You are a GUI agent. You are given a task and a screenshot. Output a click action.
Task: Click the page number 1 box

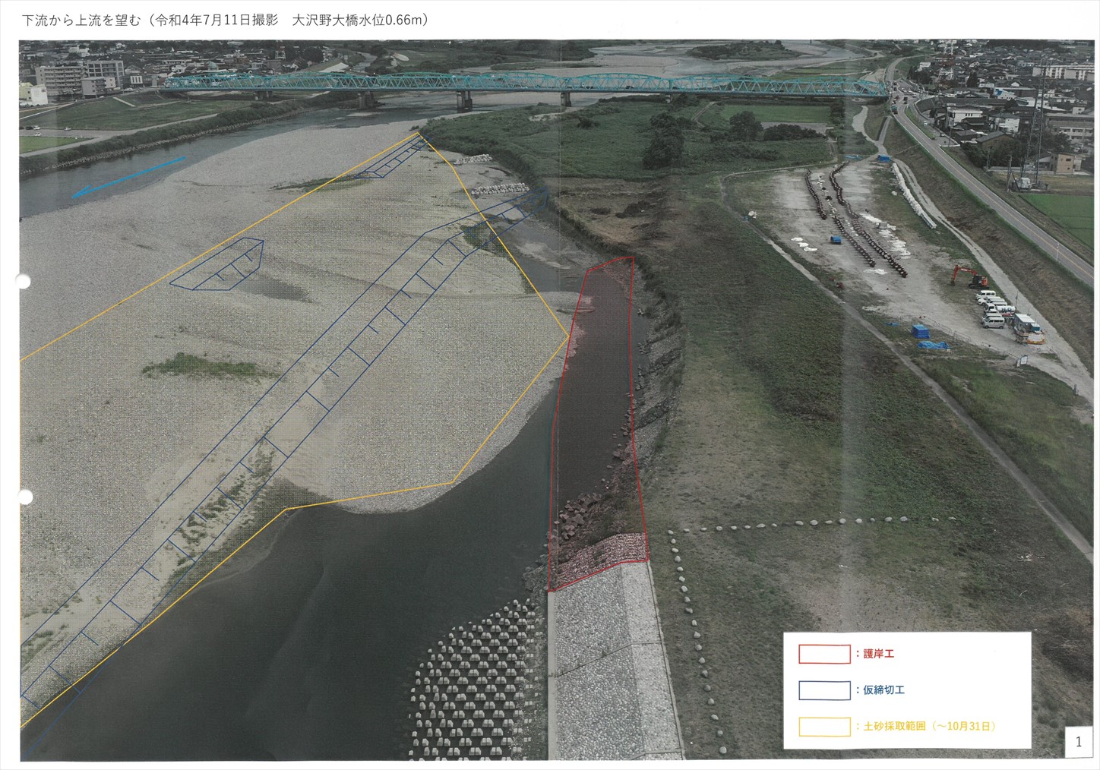(x=1079, y=742)
